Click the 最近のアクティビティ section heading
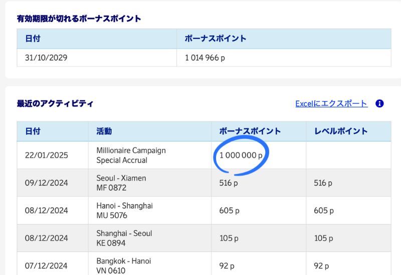The height and width of the screenshot is (275, 401). (x=55, y=103)
